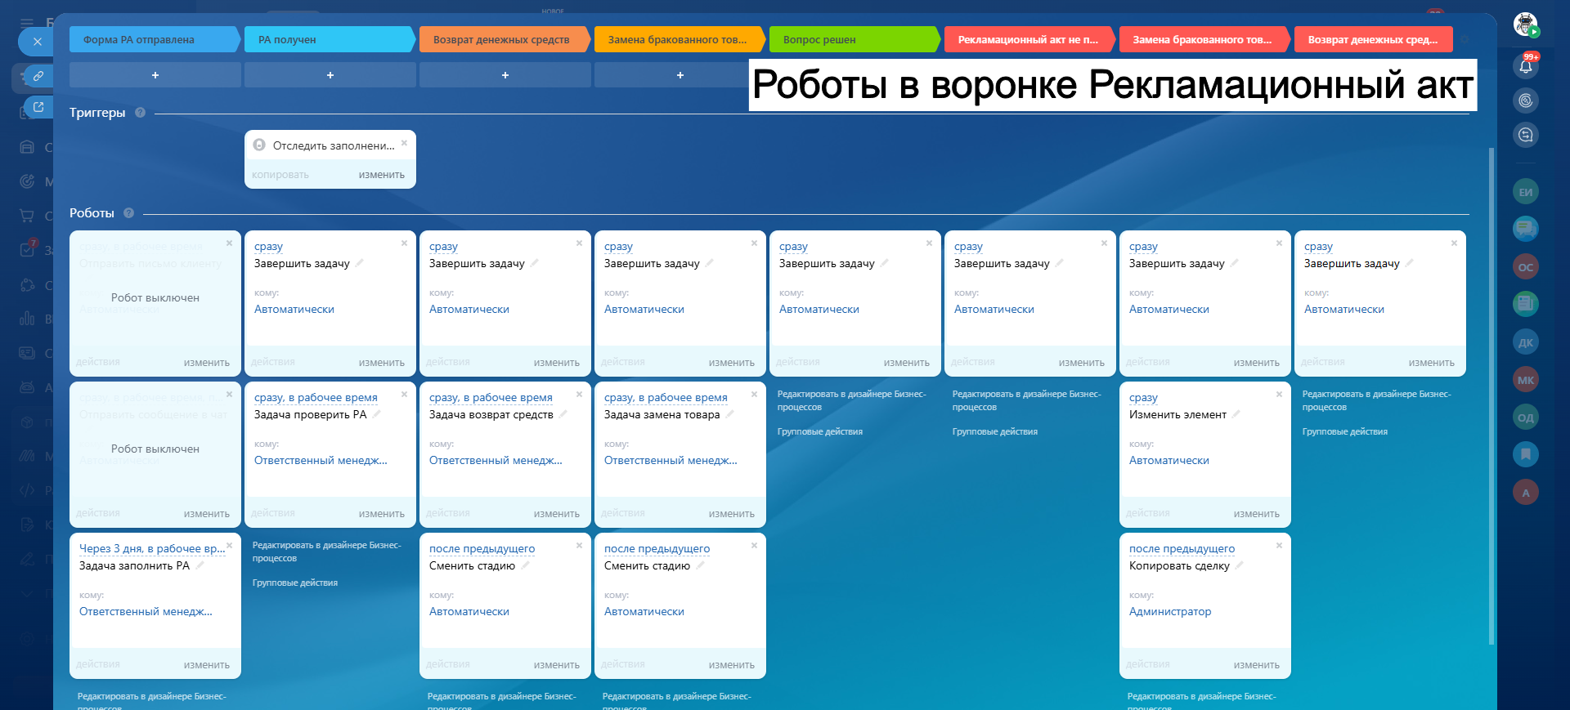Open notifications bell with 99+ badge
The image size is (1570, 710).
(x=1525, y=66)
